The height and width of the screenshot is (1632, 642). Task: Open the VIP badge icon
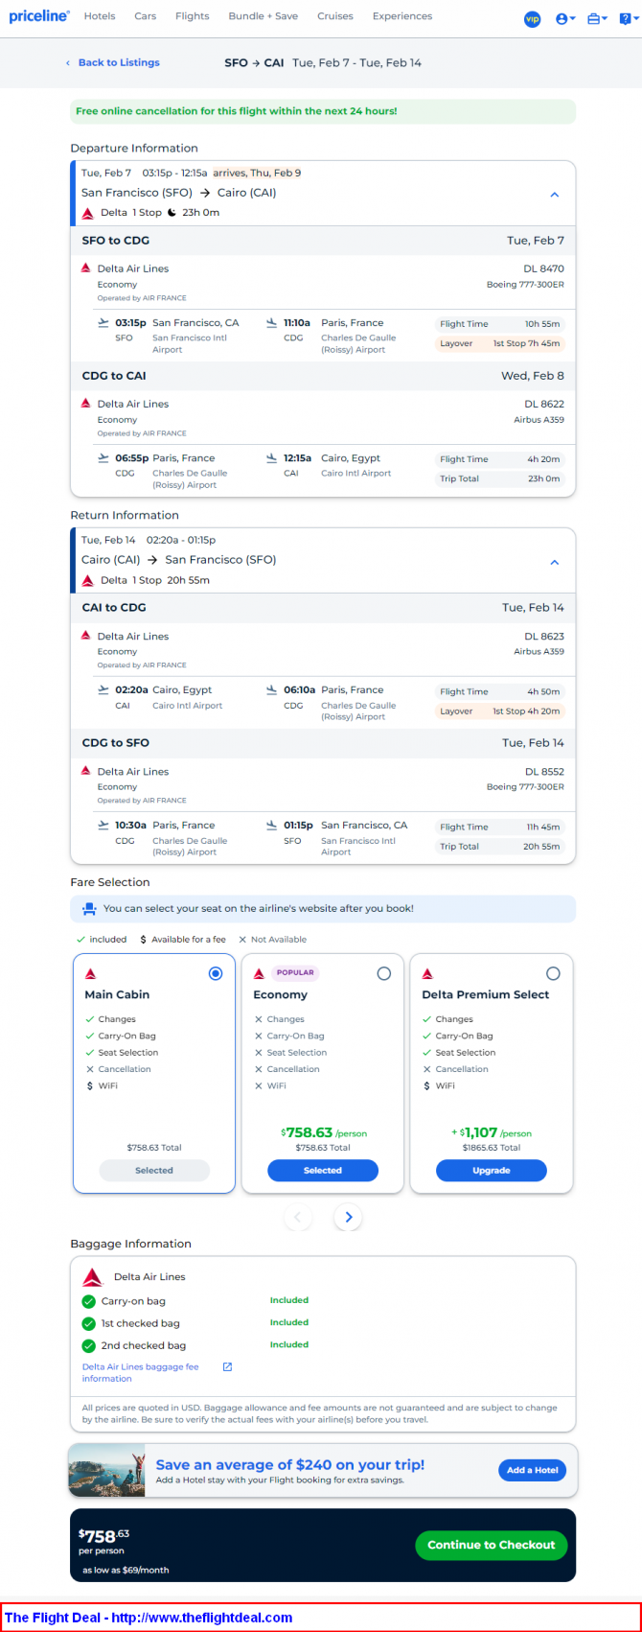533,19
